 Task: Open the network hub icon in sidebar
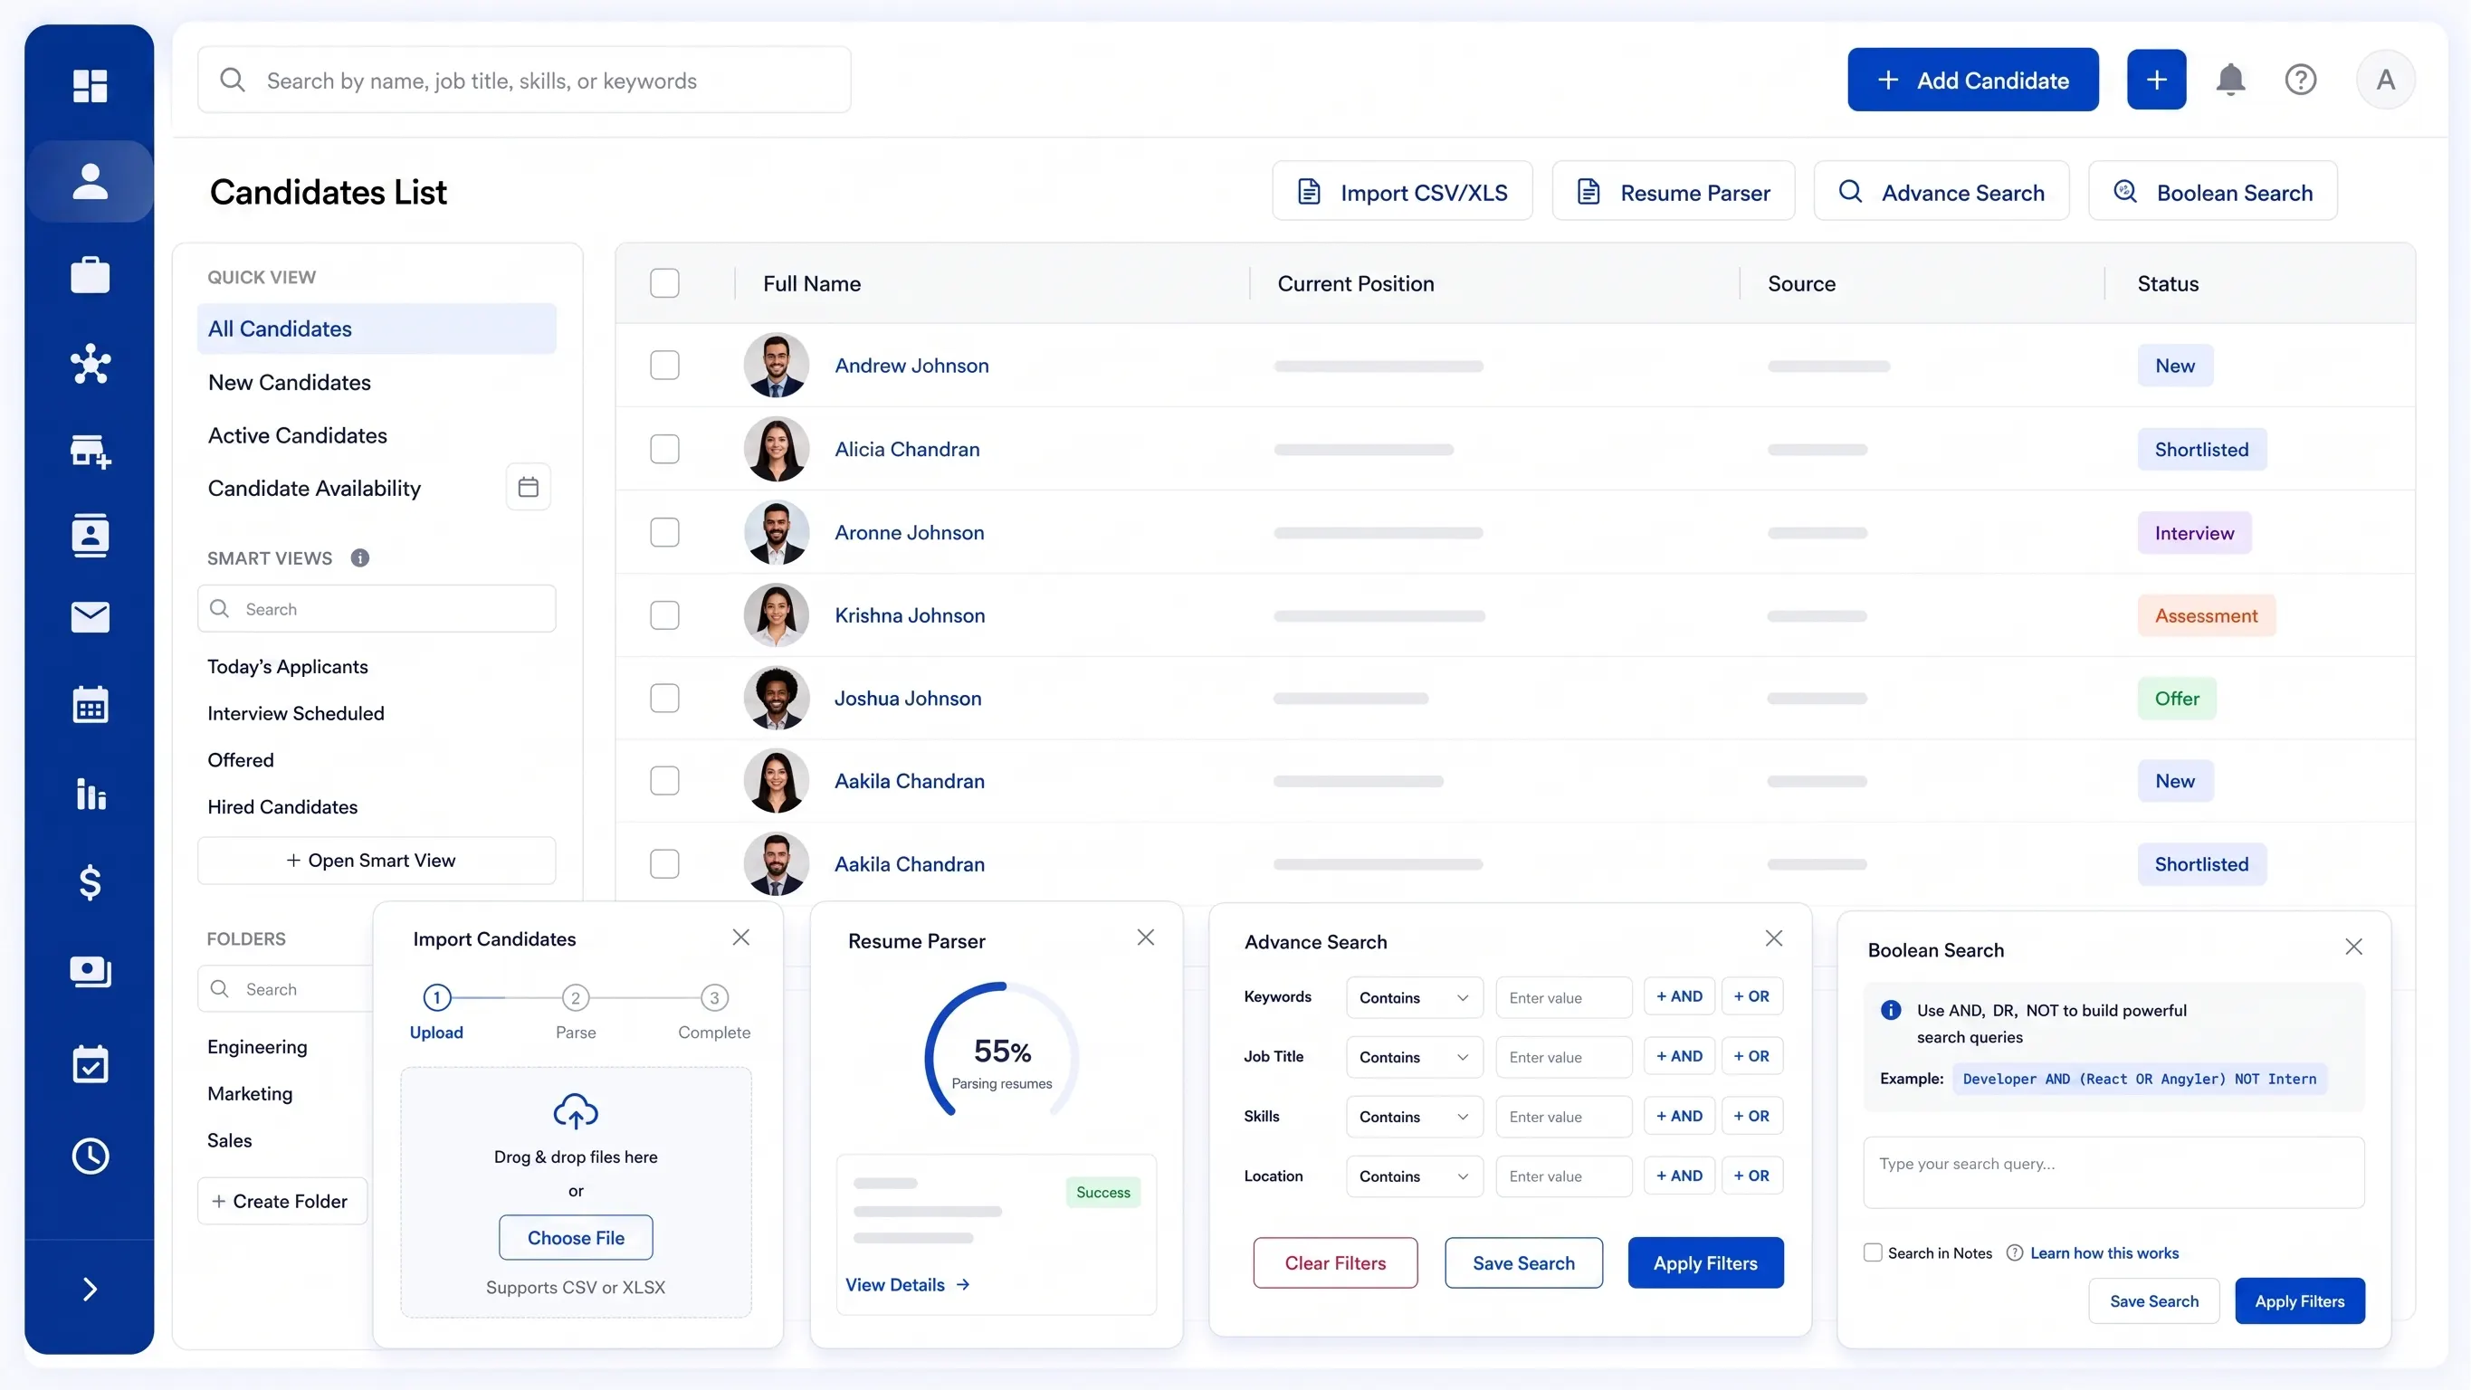point(91,364)
